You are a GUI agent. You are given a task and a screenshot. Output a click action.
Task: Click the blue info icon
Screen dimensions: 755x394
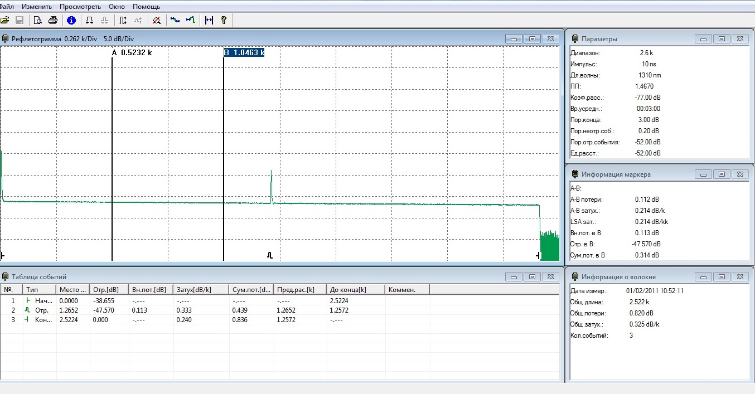(x=71, y=21)
